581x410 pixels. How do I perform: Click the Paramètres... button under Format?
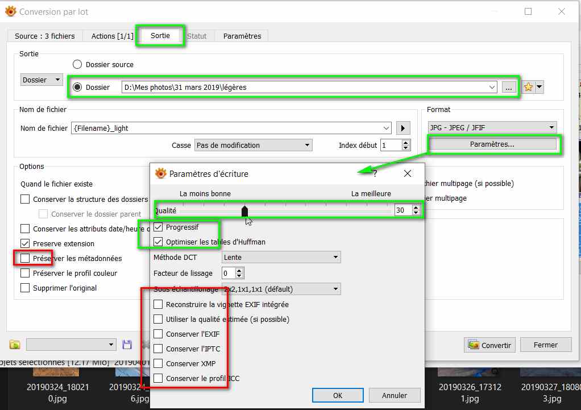(492, 144)
